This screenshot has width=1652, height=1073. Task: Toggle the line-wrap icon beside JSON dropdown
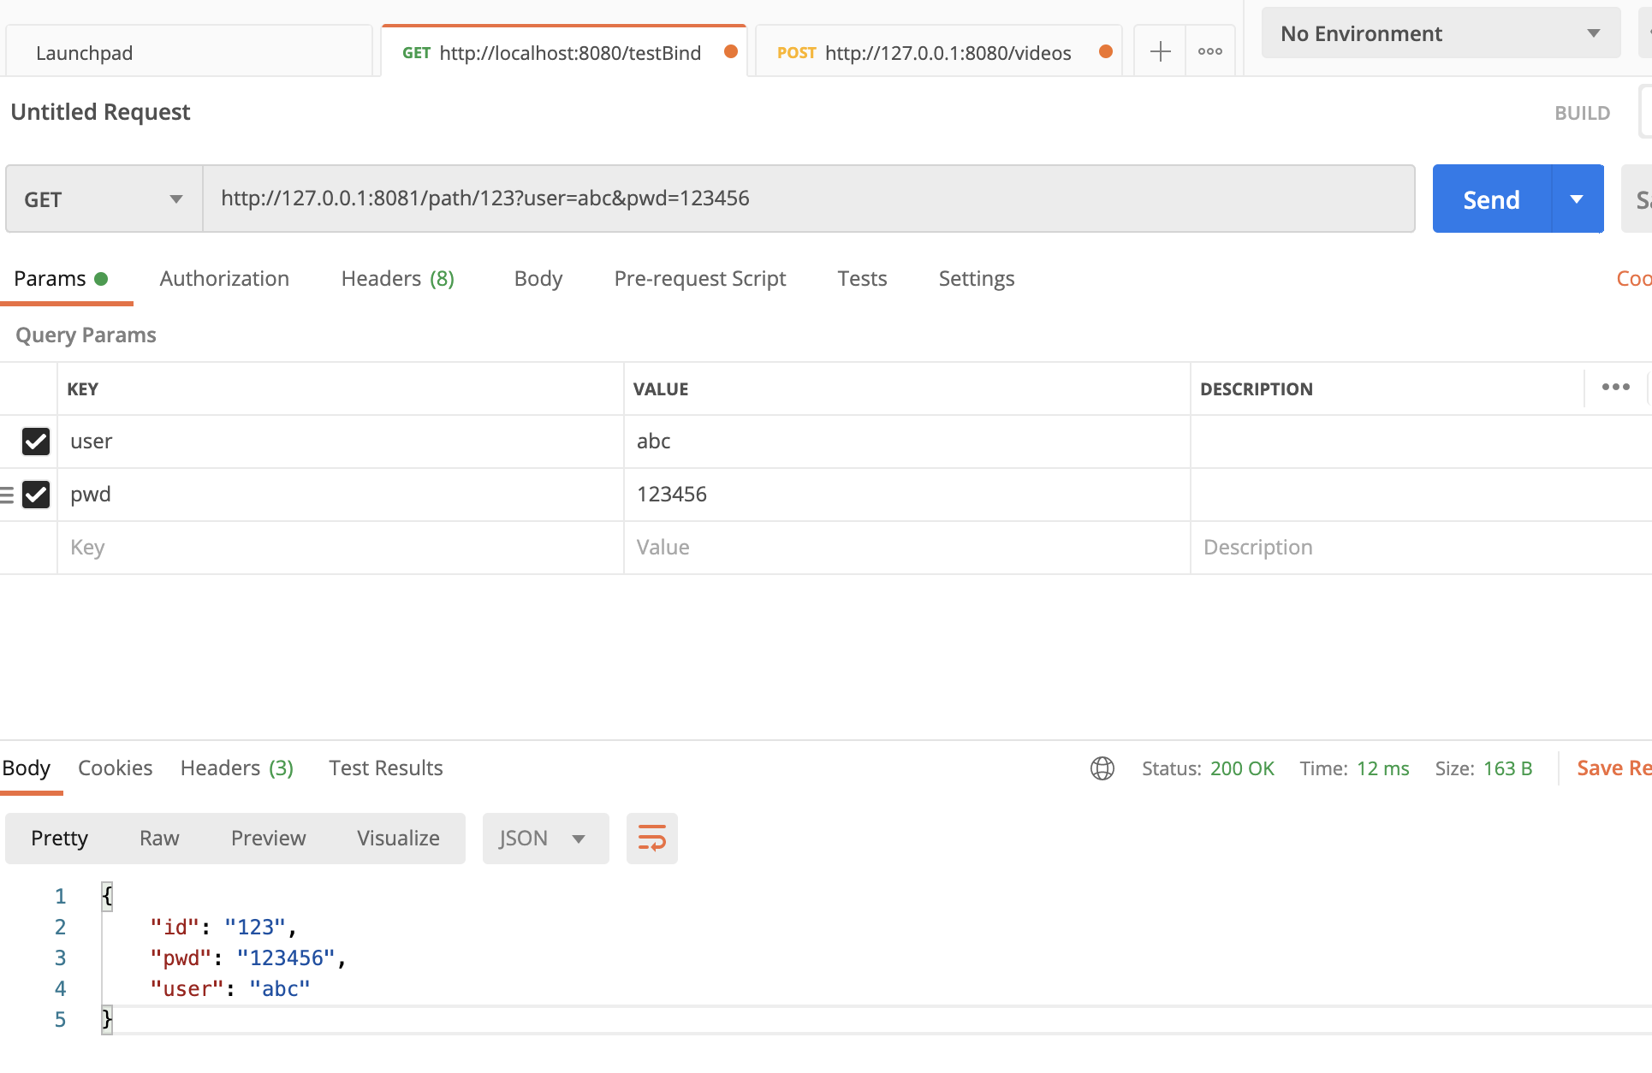pyautogui.click(x=651, y=839)
